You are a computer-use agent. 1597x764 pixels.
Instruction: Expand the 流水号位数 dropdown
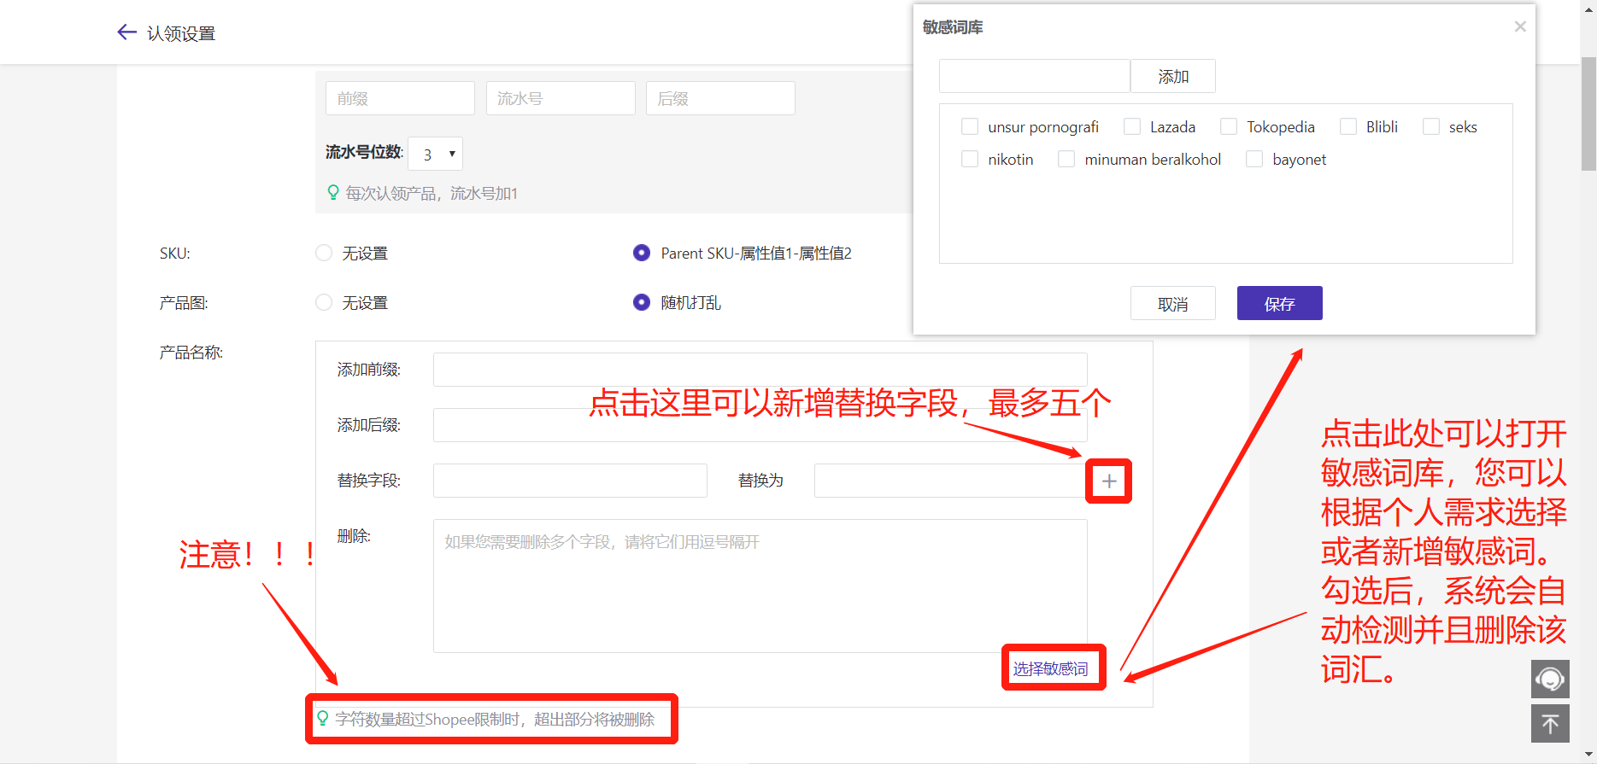click(x=436, y=155)
